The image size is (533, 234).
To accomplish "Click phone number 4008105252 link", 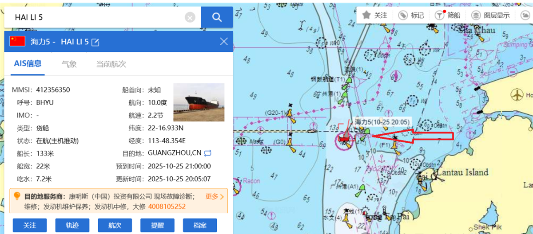I will pyautogui.click(x=167, y=207).
